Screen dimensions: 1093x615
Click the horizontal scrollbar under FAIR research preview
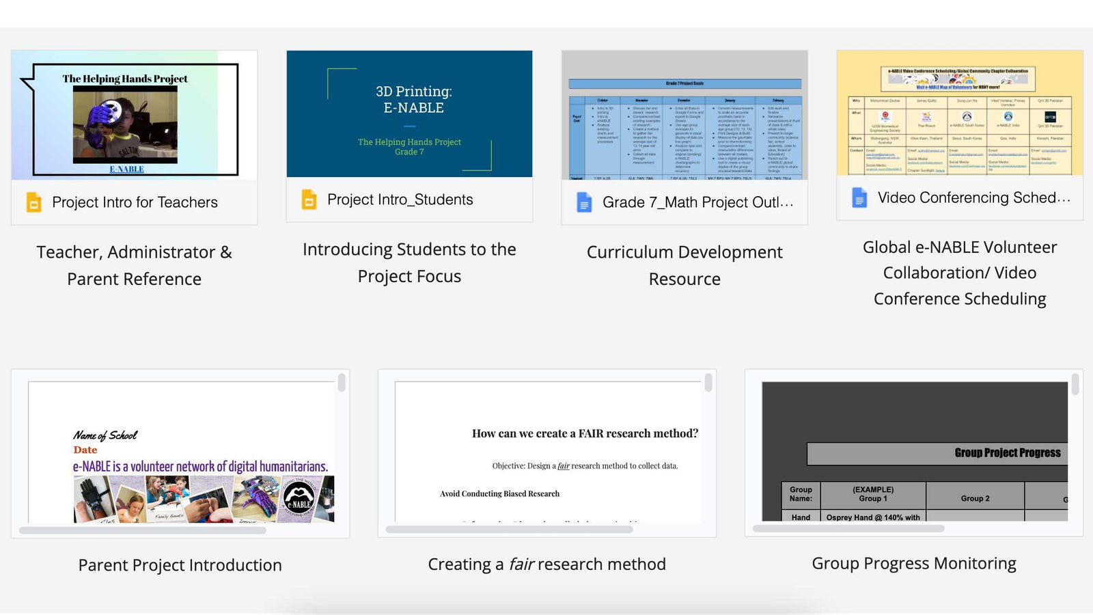tap(509, 530)
